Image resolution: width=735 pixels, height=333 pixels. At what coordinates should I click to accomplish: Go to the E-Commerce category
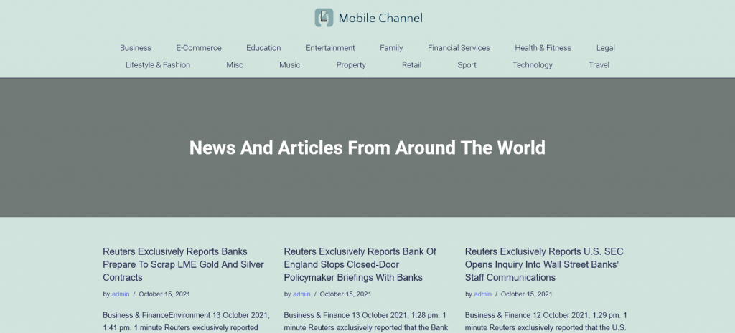pos(199,48)
